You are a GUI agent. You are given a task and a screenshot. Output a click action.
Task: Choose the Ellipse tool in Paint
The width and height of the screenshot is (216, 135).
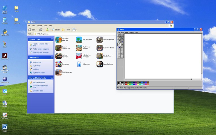click(x=119, y=56)
